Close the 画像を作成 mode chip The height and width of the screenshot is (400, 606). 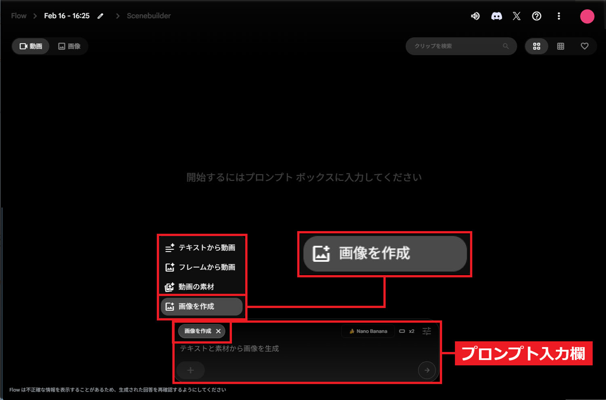[x=219, y=331]
